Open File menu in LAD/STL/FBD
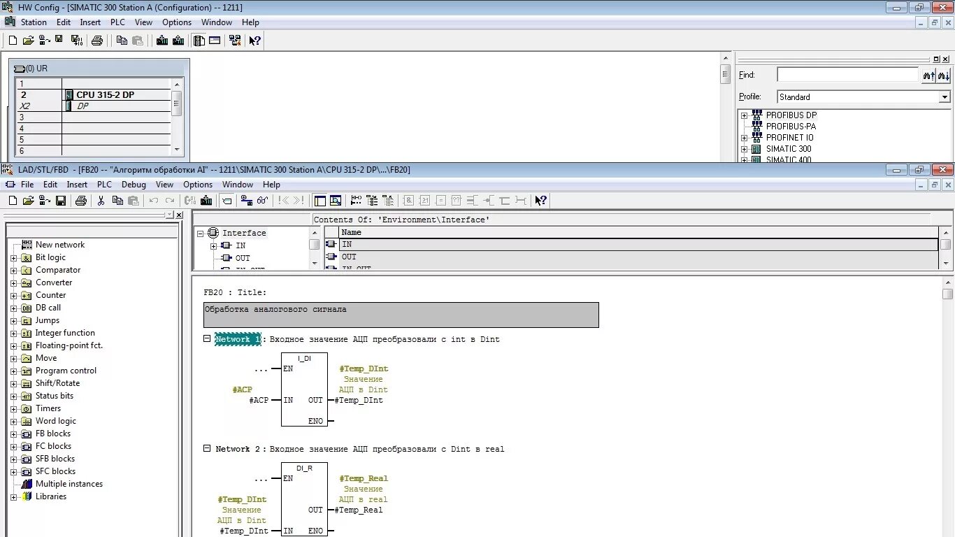The height and width of the screenshot is (537, 955). (x=27, y=185)
